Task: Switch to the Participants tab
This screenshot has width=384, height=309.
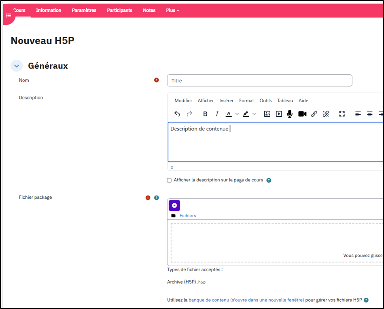Action: pyautogui.click(x=119, y=11)
